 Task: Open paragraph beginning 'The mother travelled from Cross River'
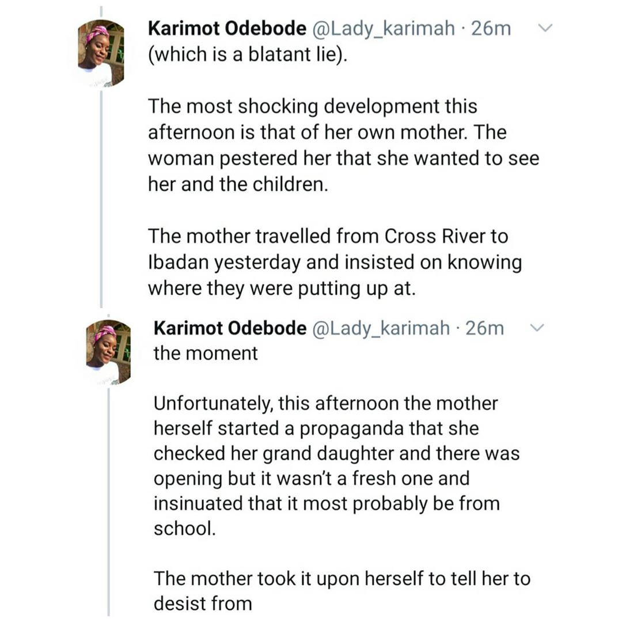point(335,262)
